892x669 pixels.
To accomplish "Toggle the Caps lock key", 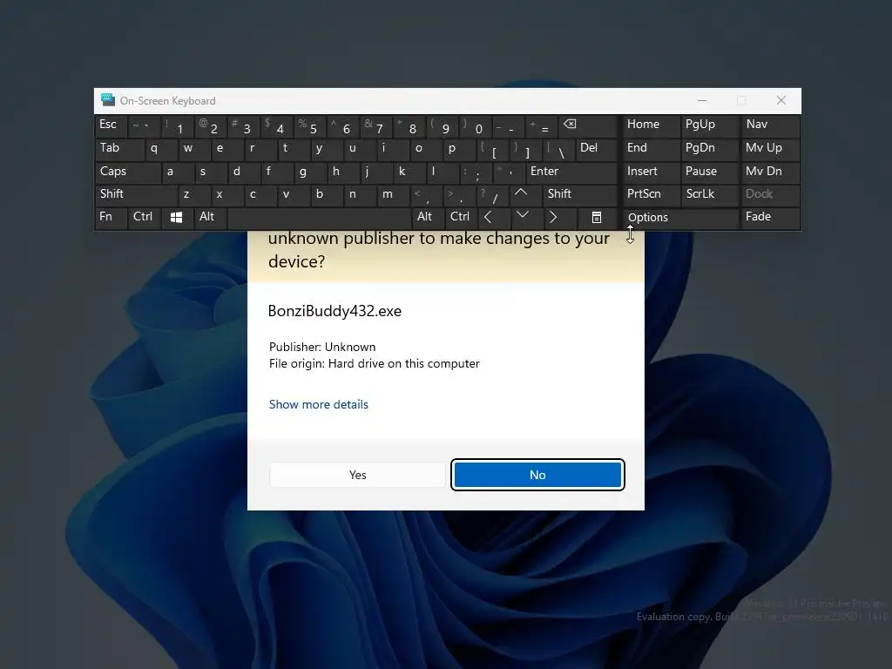I will [128, 172].
